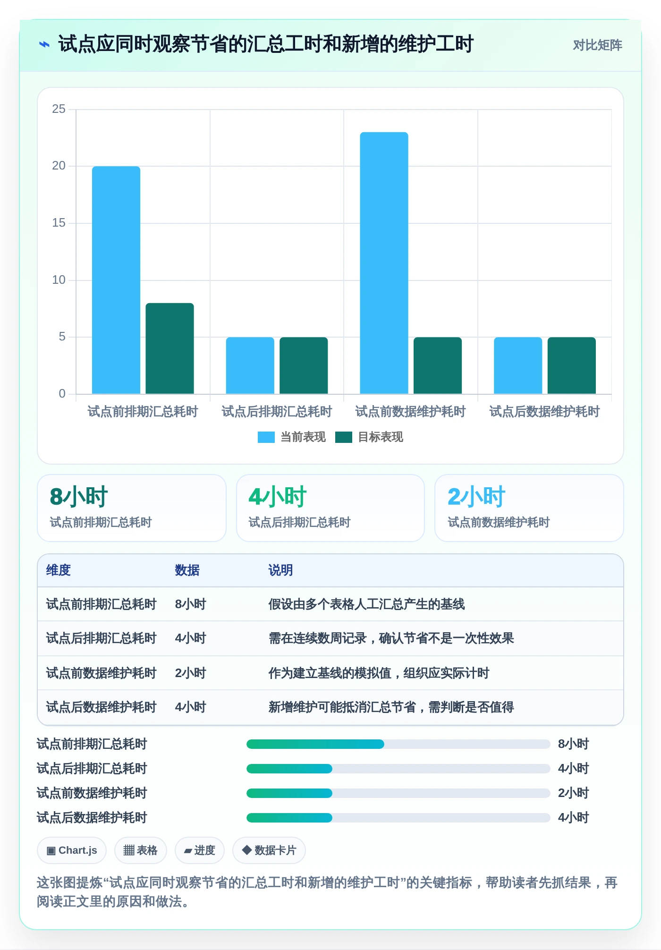The image size is (661, 950).
Task: Click the grid icon in 表格 tag
Action: (129, 850)
